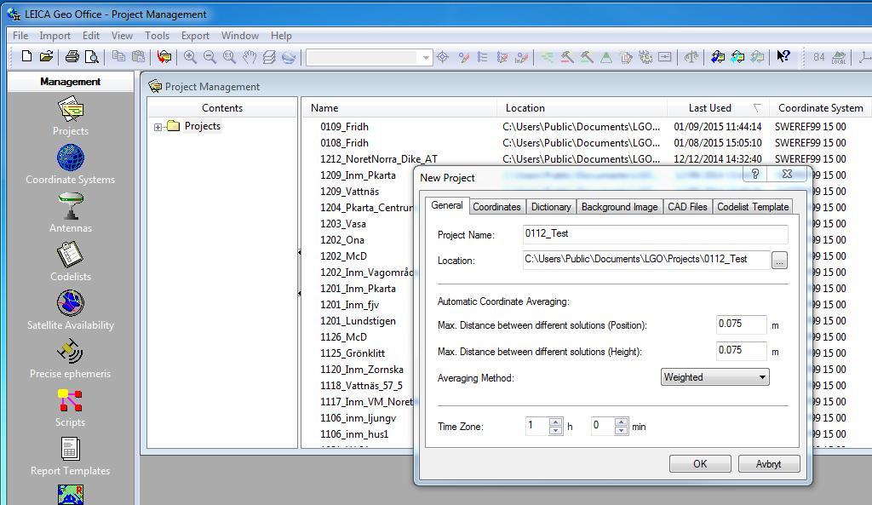Open the empty toolbar combo box dropdown
The width and height of the screenshot is (872, 505).
[x=426, y=57]
